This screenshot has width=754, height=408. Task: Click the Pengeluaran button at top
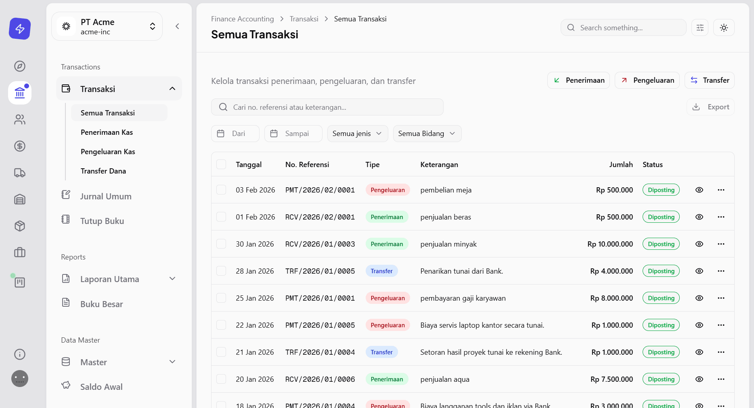coord(647,80)
